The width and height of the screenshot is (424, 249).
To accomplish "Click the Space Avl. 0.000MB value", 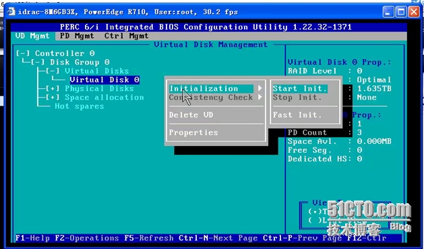I will point(374,141).
